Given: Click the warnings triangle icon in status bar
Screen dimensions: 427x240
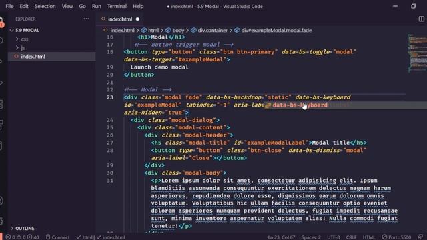Looking at the screenshot, I should (x=19, y=237).
